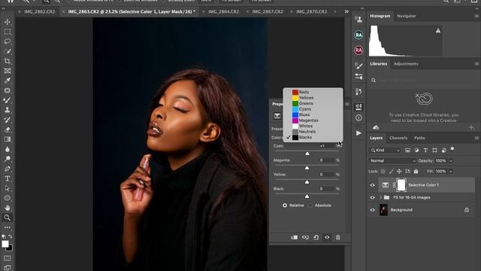The width and height of the screenshot is (481, 271).
Task: Delete this adjustment layer trash icon
Action: click(x=337, y=237)
